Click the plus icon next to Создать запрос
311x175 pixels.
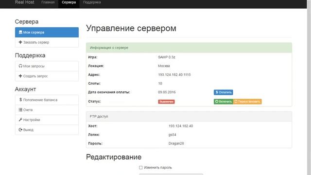click(x=20, y=76)
